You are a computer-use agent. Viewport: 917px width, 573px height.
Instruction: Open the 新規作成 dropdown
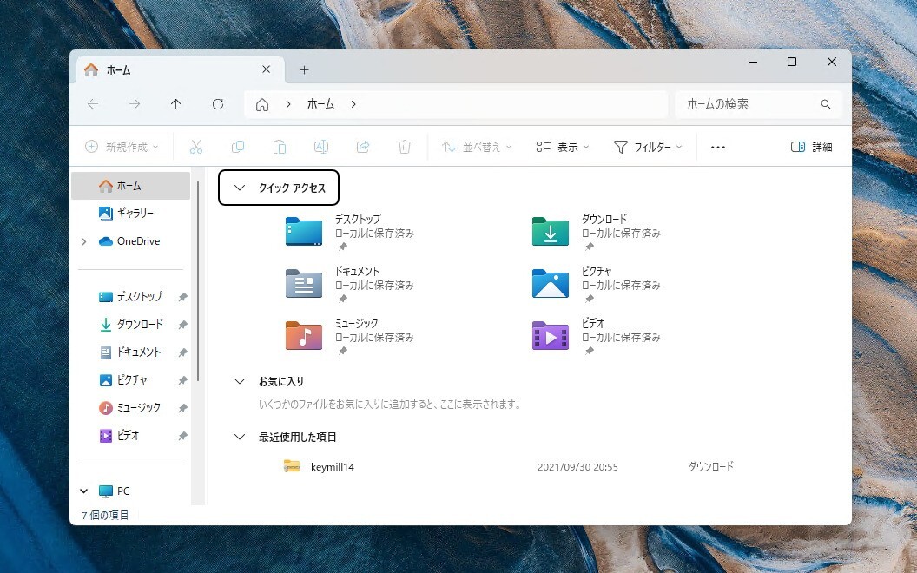point(122,147)
